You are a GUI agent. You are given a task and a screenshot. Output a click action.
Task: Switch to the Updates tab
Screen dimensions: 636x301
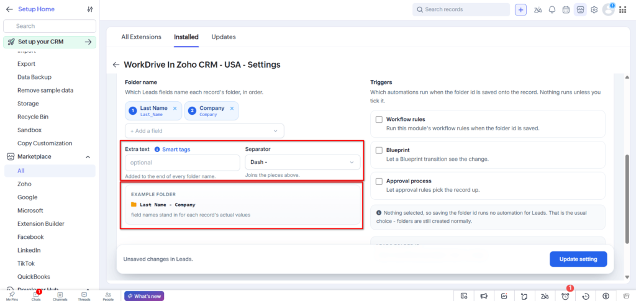[x=224, y=37]
